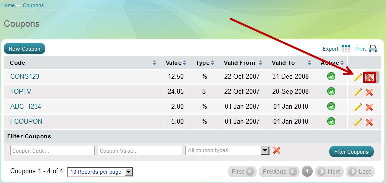
Task: Sort table by Active column arrows
Action: (x=342, y=63)
